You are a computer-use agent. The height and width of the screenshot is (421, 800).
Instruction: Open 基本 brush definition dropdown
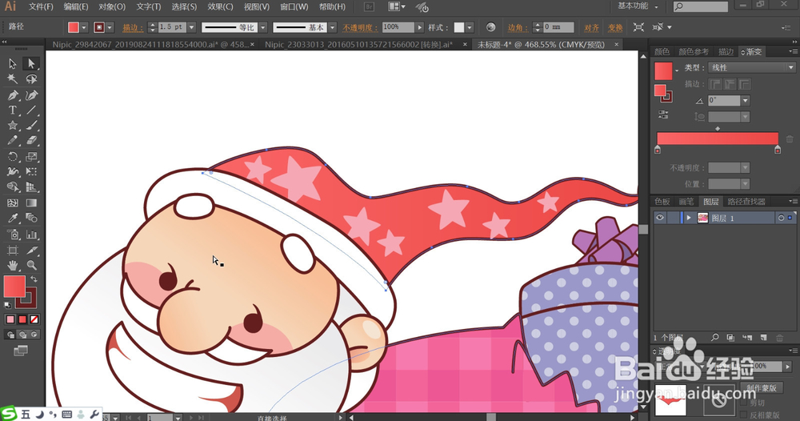click(333, 27)
